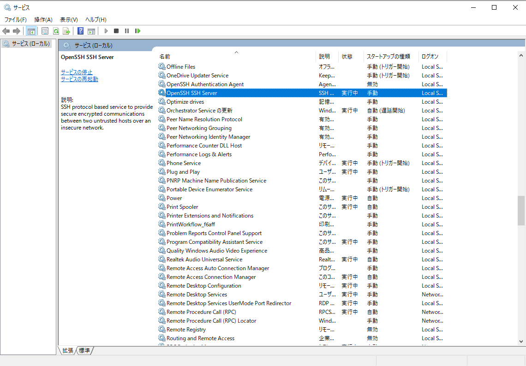
Task: Click the gear icon beside PrintWorkflow_f6aff
Action: (161, 224)
